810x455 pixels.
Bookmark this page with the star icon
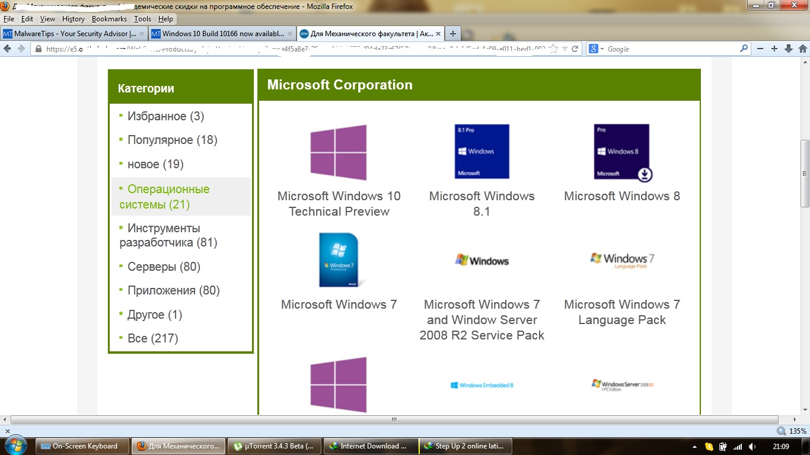point(553,49)
